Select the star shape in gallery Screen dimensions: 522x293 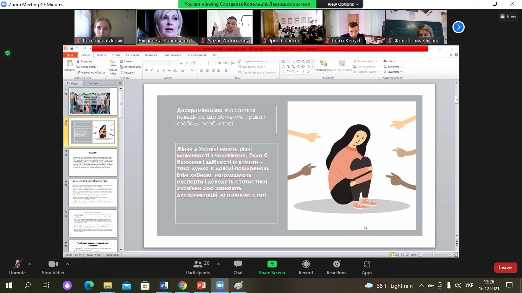click(308, 72)
